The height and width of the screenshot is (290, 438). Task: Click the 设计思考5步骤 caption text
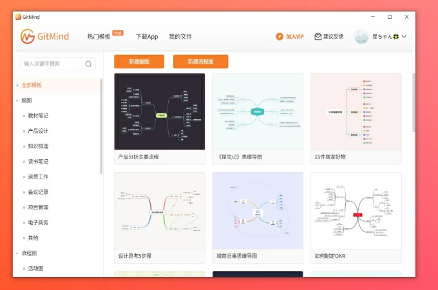(x=135, y=256)
